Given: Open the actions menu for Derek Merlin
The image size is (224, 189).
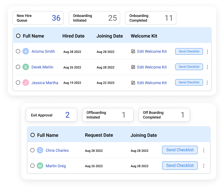Looking at the screenshot, I should pos(207,67).
